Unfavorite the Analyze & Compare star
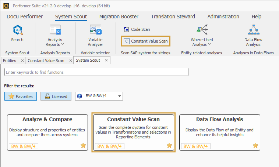Image resolution: width=279 pixels, height=167 pixels. 83,146
